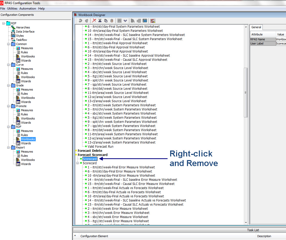Image resolution: width=286 pixels, height=240 pixels.
Task: Select Rules under the Curve folder
Action: pos(24,73)
